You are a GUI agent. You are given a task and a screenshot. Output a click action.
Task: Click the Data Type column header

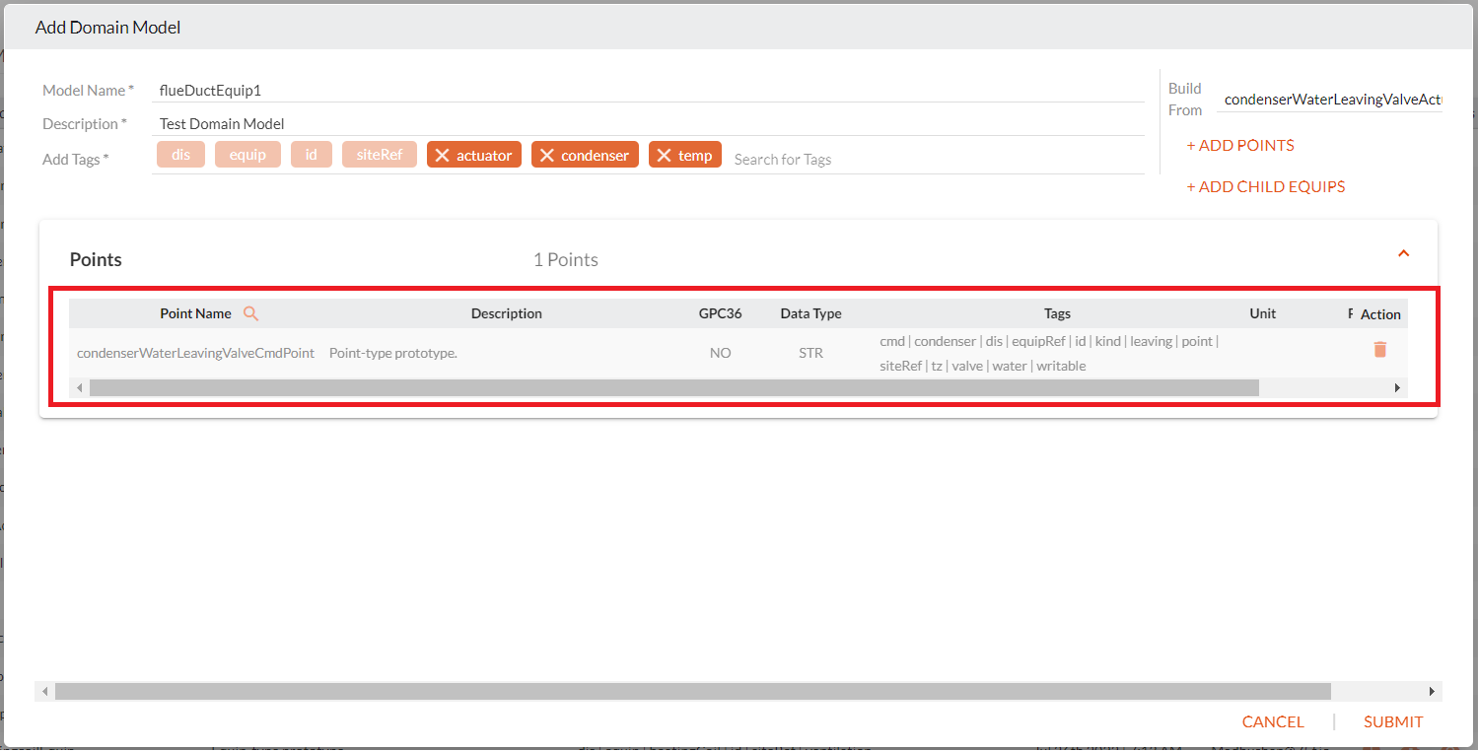[810, 313]
